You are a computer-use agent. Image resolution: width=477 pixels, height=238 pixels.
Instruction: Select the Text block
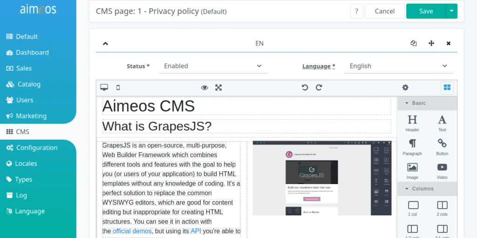click(x=442, y=123)
